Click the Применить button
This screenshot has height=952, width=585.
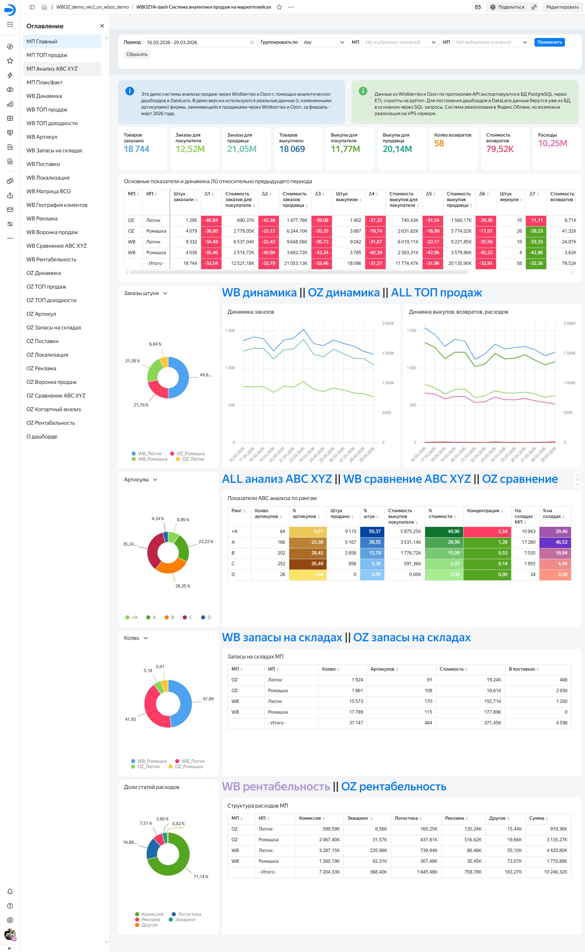coord(550,42)
